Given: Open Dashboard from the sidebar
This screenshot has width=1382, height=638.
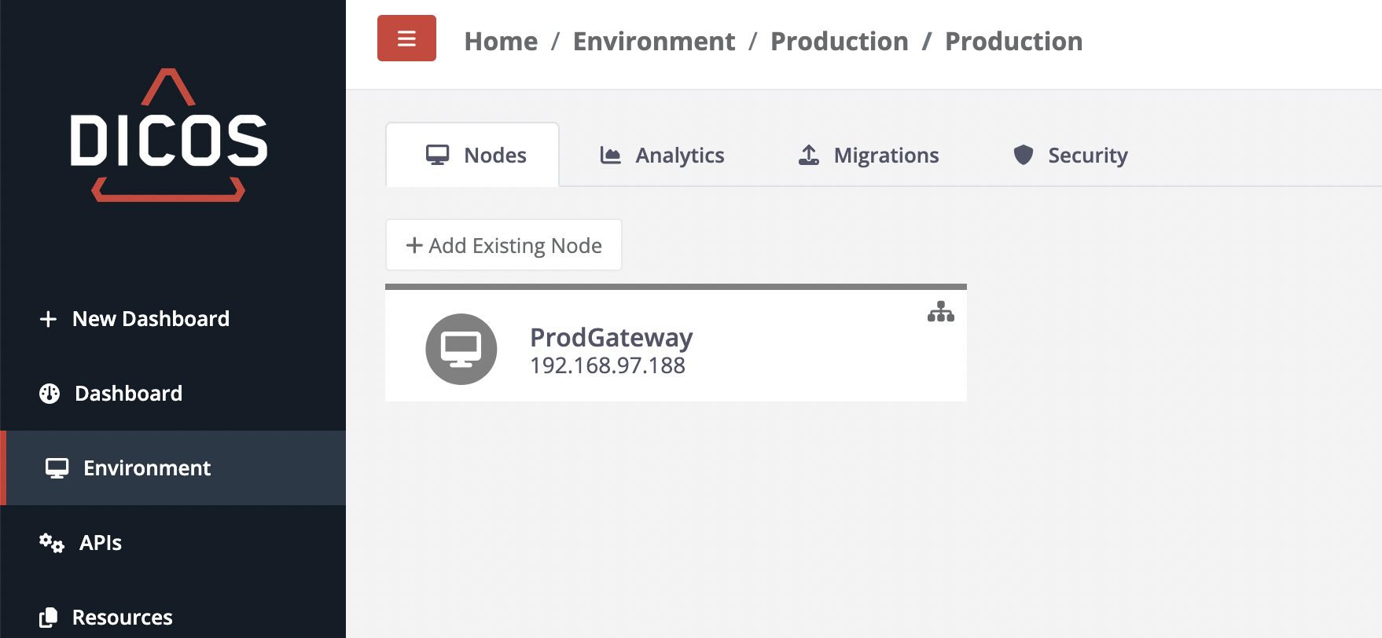Looking at the screenshot, I should point(173,394).
